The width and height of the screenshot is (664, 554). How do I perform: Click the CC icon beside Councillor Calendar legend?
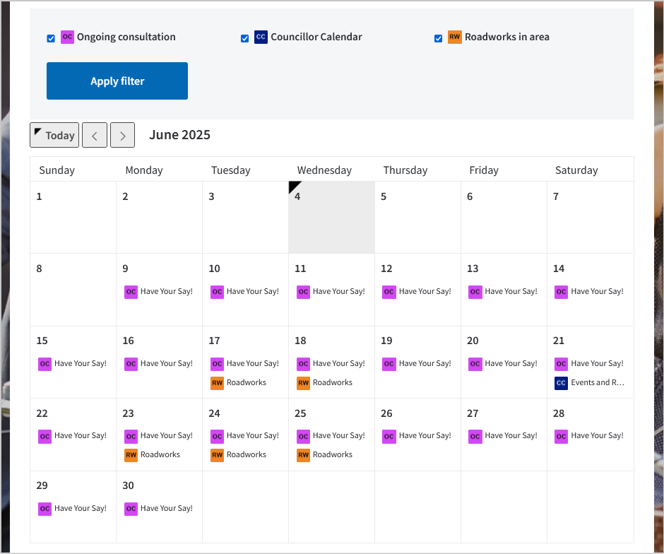click(x=261, y=37)
